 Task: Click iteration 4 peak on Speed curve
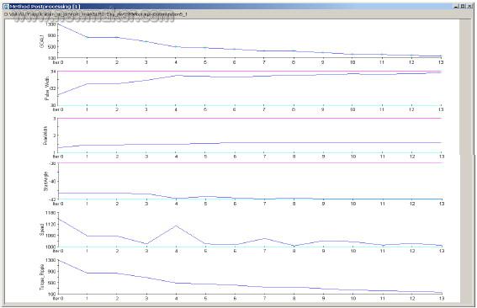pyautogui.click(x=176, y=226)
